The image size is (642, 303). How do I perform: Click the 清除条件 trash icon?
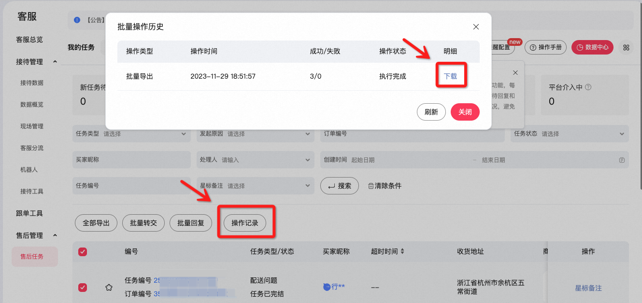click(x=371, y=186)
